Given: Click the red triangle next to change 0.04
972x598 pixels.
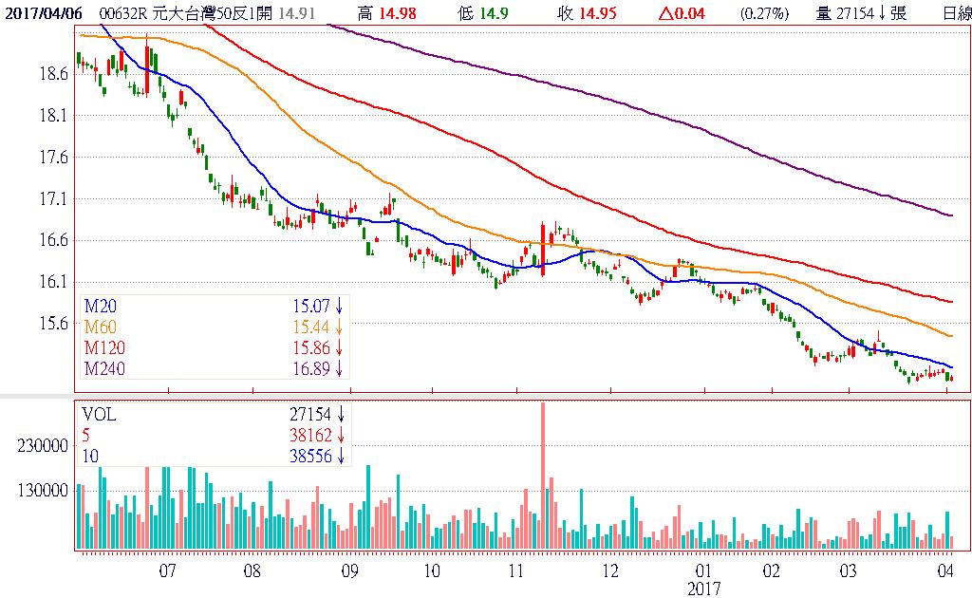Looking at the screenshot, I should (x=664, y=13).
